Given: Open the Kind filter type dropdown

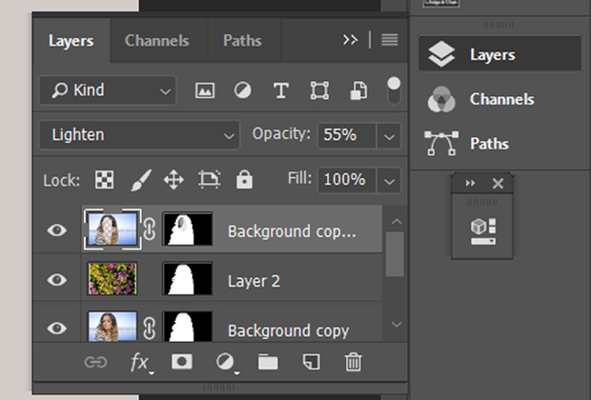Looking at the screenshot, I should click(108, 90).
